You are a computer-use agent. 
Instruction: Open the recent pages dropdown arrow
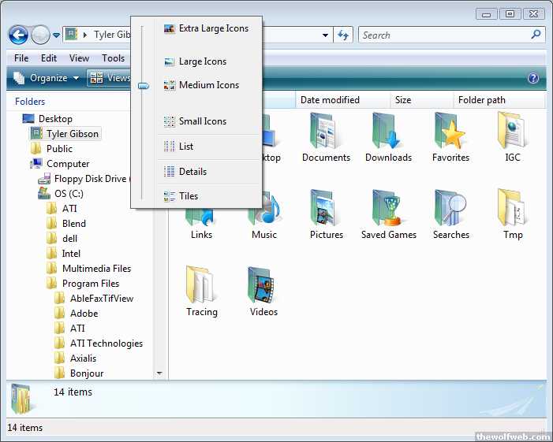click(56, 35)
